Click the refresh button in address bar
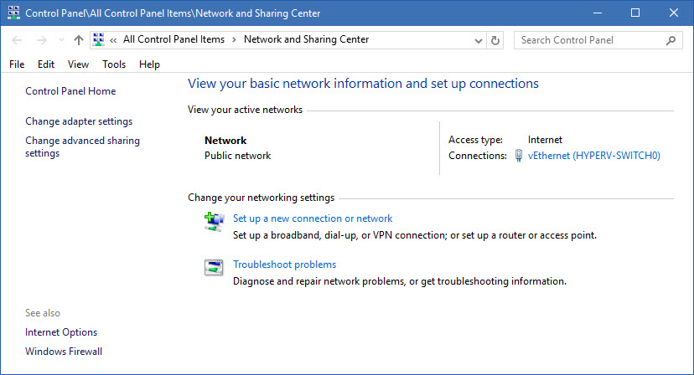The width and height of the screenshot is (694, 375). point(495,40)
